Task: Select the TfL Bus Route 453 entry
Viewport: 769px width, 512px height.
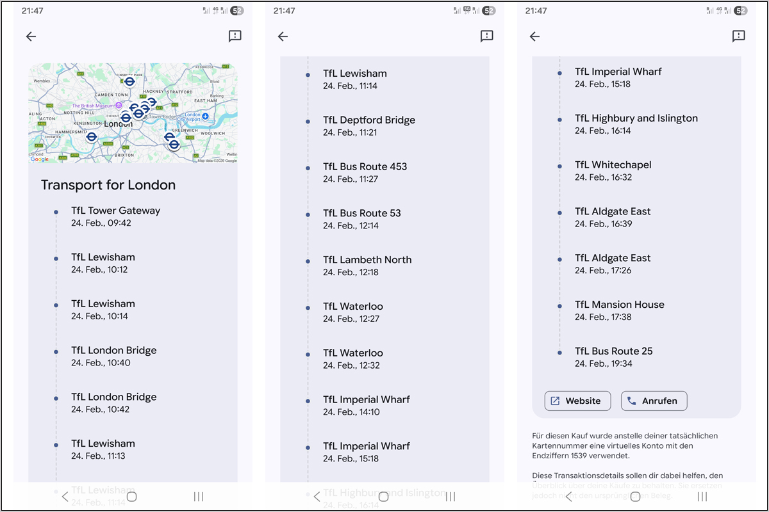Action: 365,172
